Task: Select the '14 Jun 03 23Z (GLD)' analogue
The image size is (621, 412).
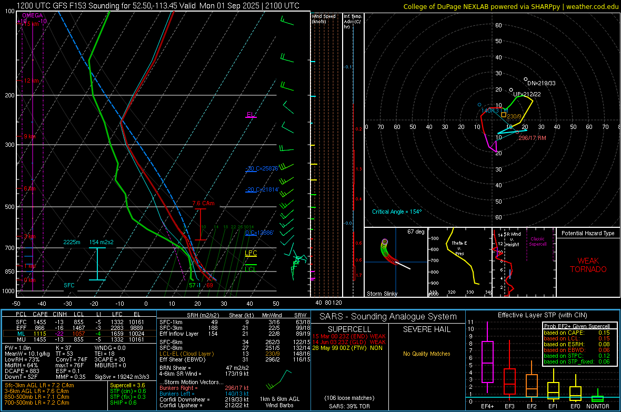Action: click(349, 342)
